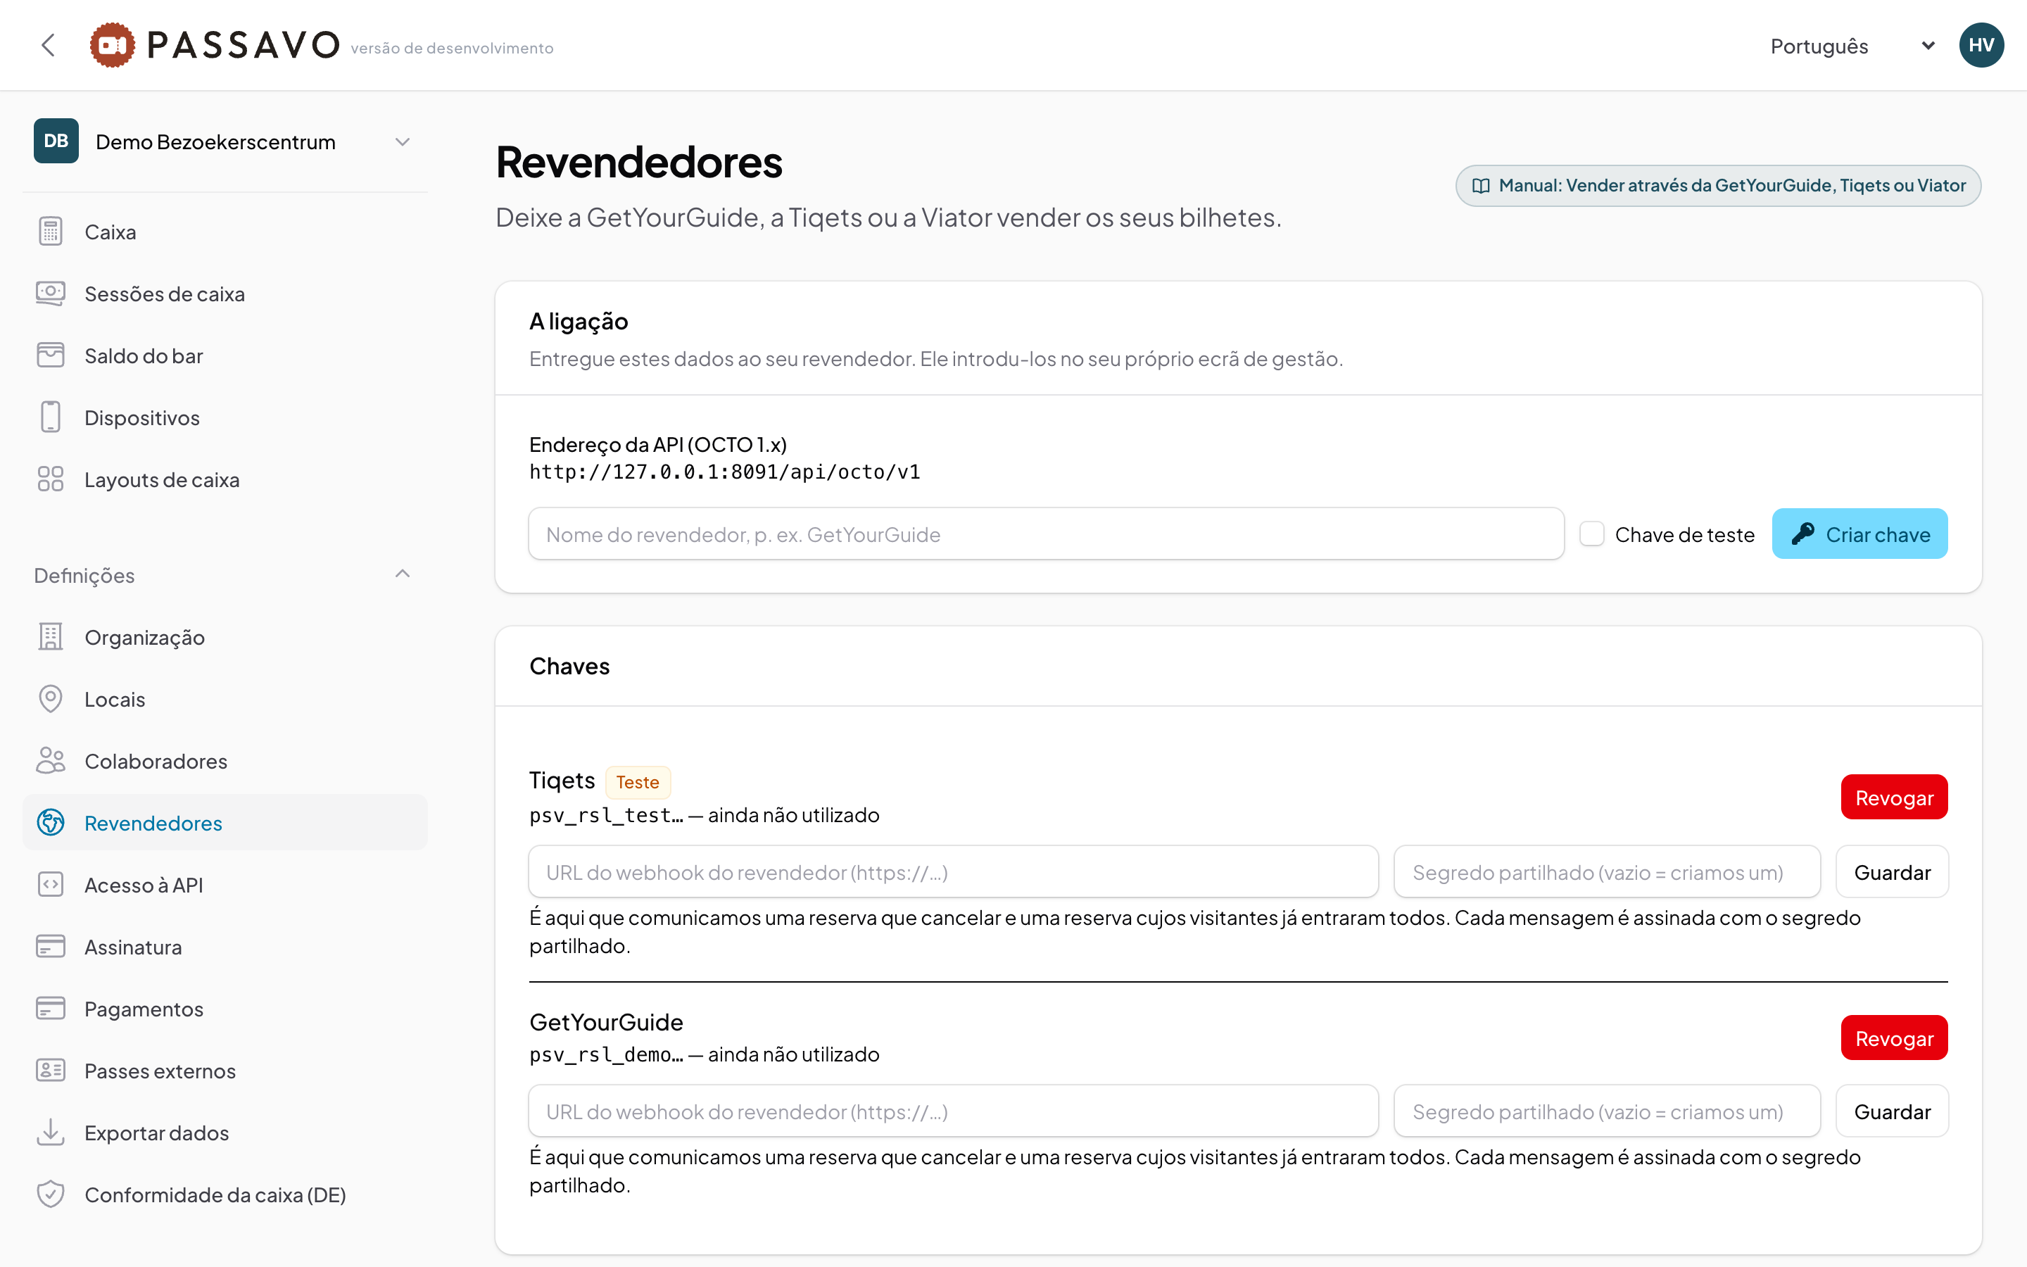Click the Locais pin icon
Image resolution: width=2027 pixels, height=1267 pixels.
pyautogui.click(x=50, y=699)
